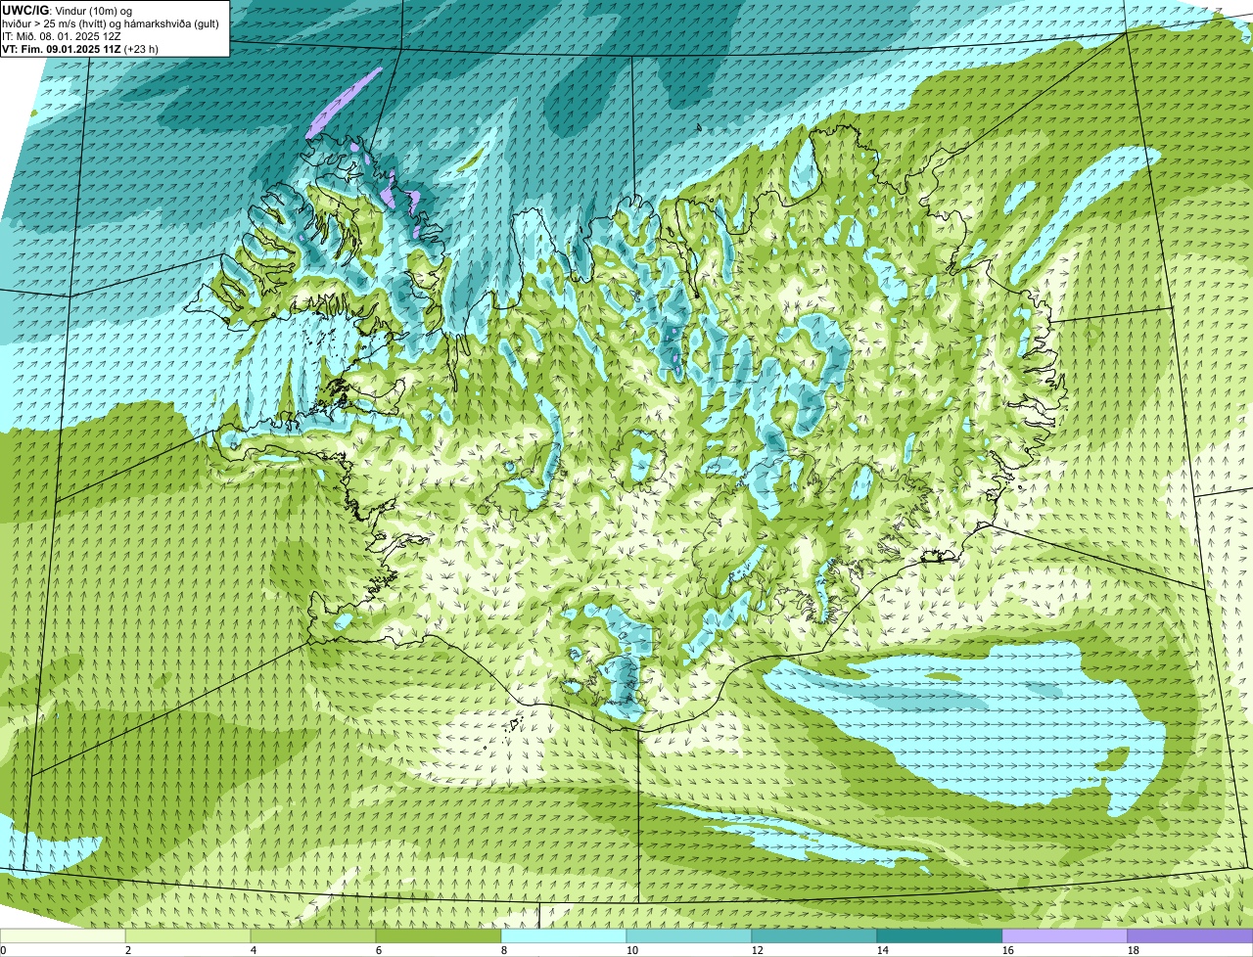Select the 'IT: Mið. 08. 01. 2025 12Z' line

click(62, 35)
